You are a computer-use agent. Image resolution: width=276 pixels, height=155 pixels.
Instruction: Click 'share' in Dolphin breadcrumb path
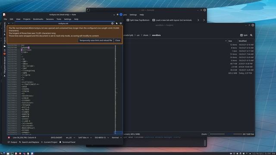pyautogui.click(x=146, y=35)
